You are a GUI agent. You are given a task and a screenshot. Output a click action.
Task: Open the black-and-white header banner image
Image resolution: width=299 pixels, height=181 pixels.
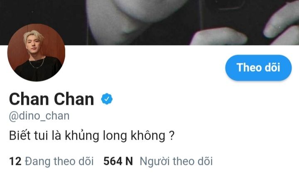point(149,22)
